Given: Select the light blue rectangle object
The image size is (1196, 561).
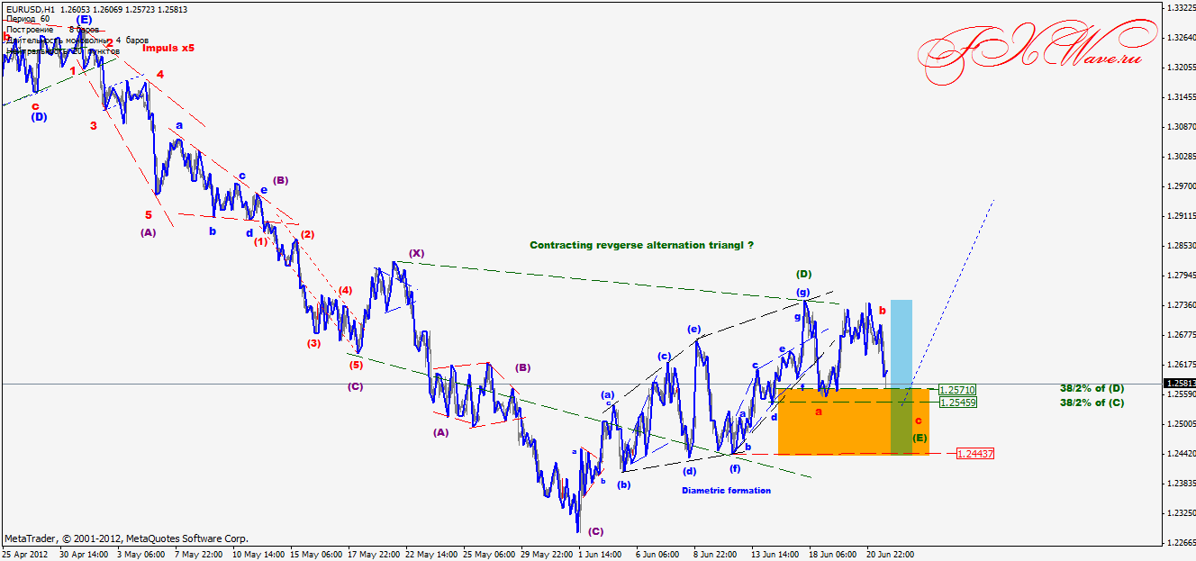Looking at the screenshot, I should 902,342.
